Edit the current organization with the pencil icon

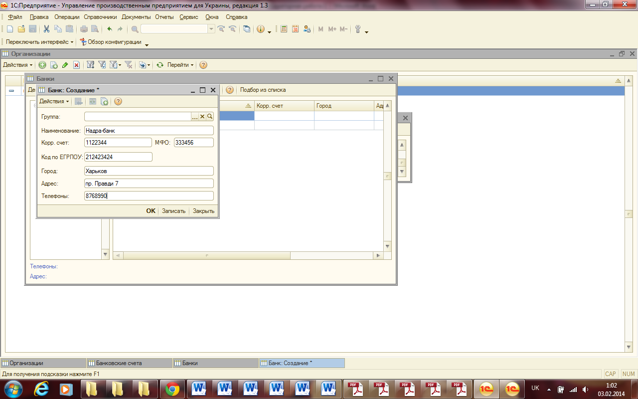click(x=65, y=65)
